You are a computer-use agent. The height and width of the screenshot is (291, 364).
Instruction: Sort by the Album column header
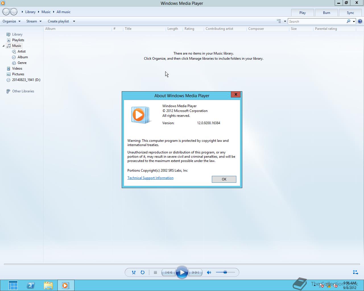click(x=78, y=29)
